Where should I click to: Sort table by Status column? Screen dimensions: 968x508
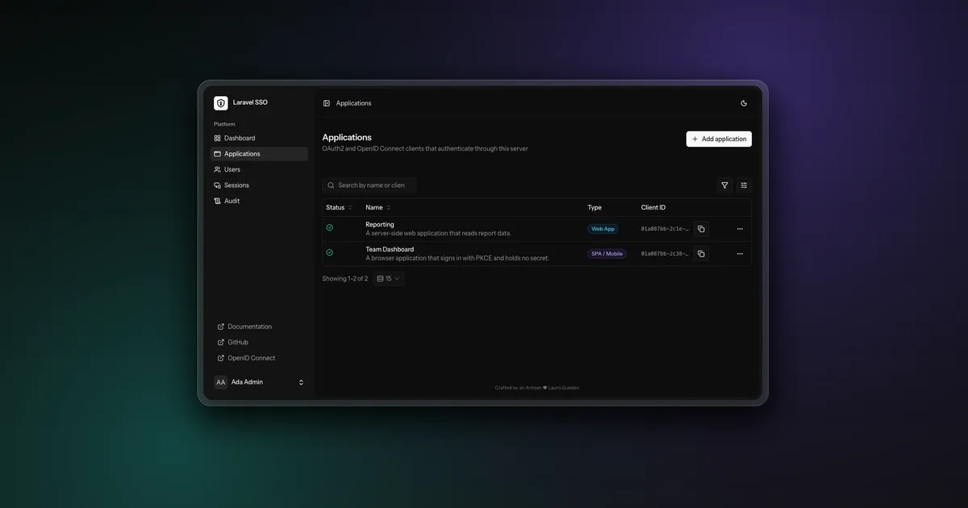[339, 208]
